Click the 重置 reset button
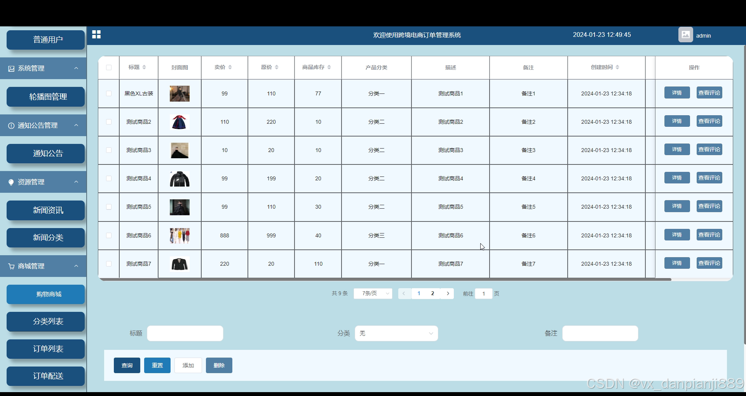Screen dimensions: 746x396 (157, 365)
